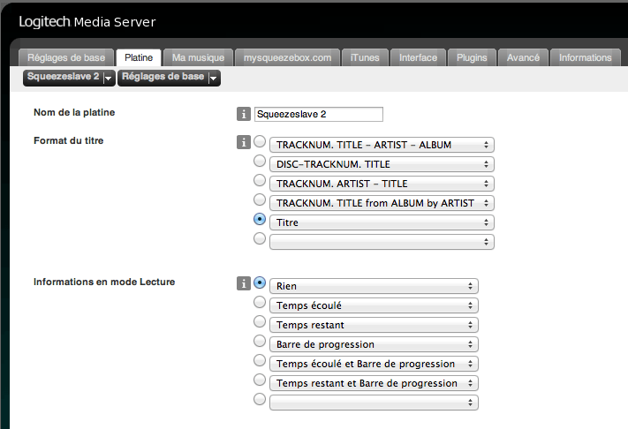Switch to the Ma musique tab
Image resolution: width=628 pixels, height=429 pixels.
198,57
